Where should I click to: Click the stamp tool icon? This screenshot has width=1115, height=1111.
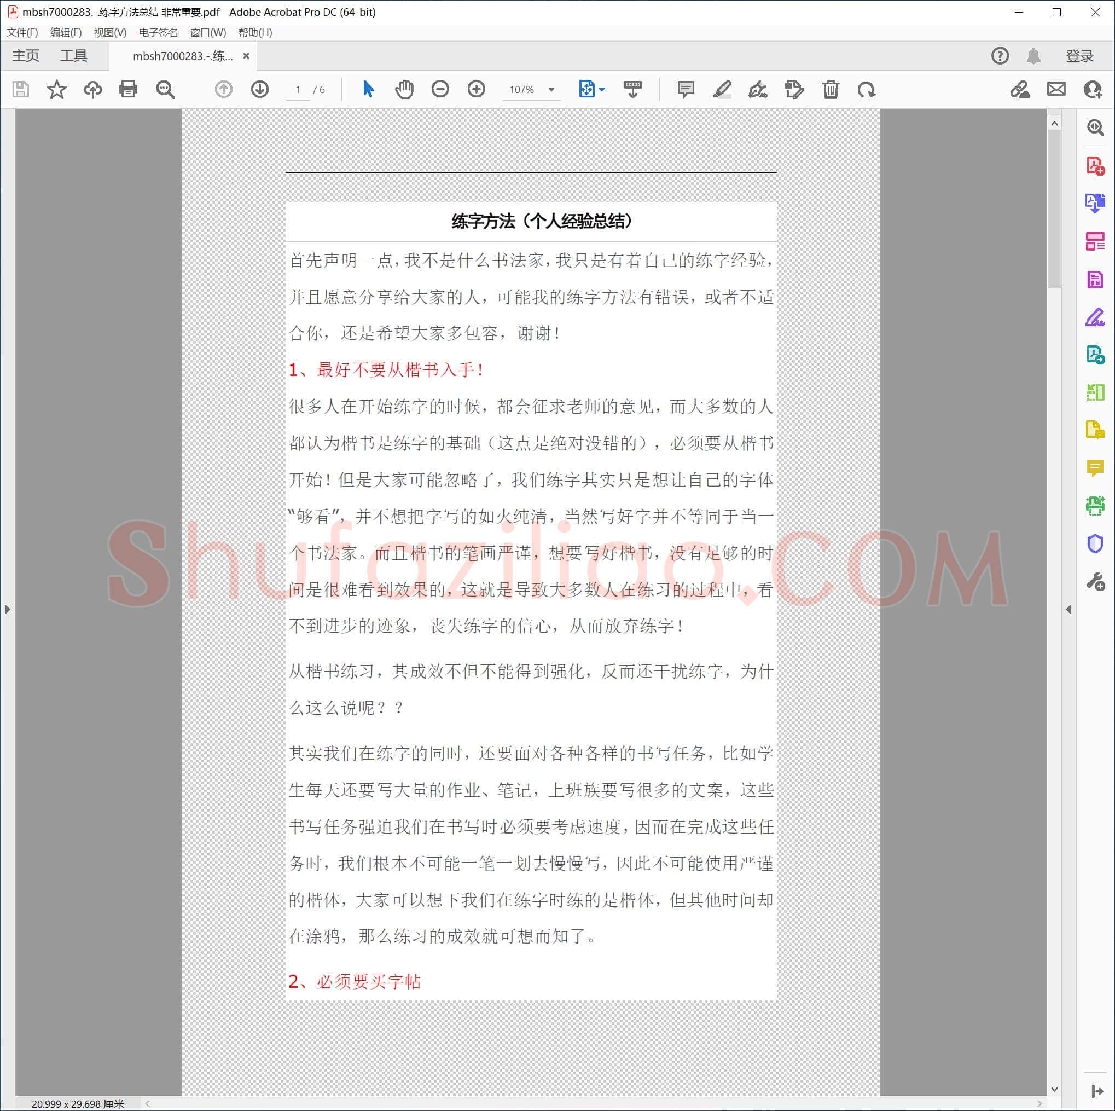tap(794, 90)
